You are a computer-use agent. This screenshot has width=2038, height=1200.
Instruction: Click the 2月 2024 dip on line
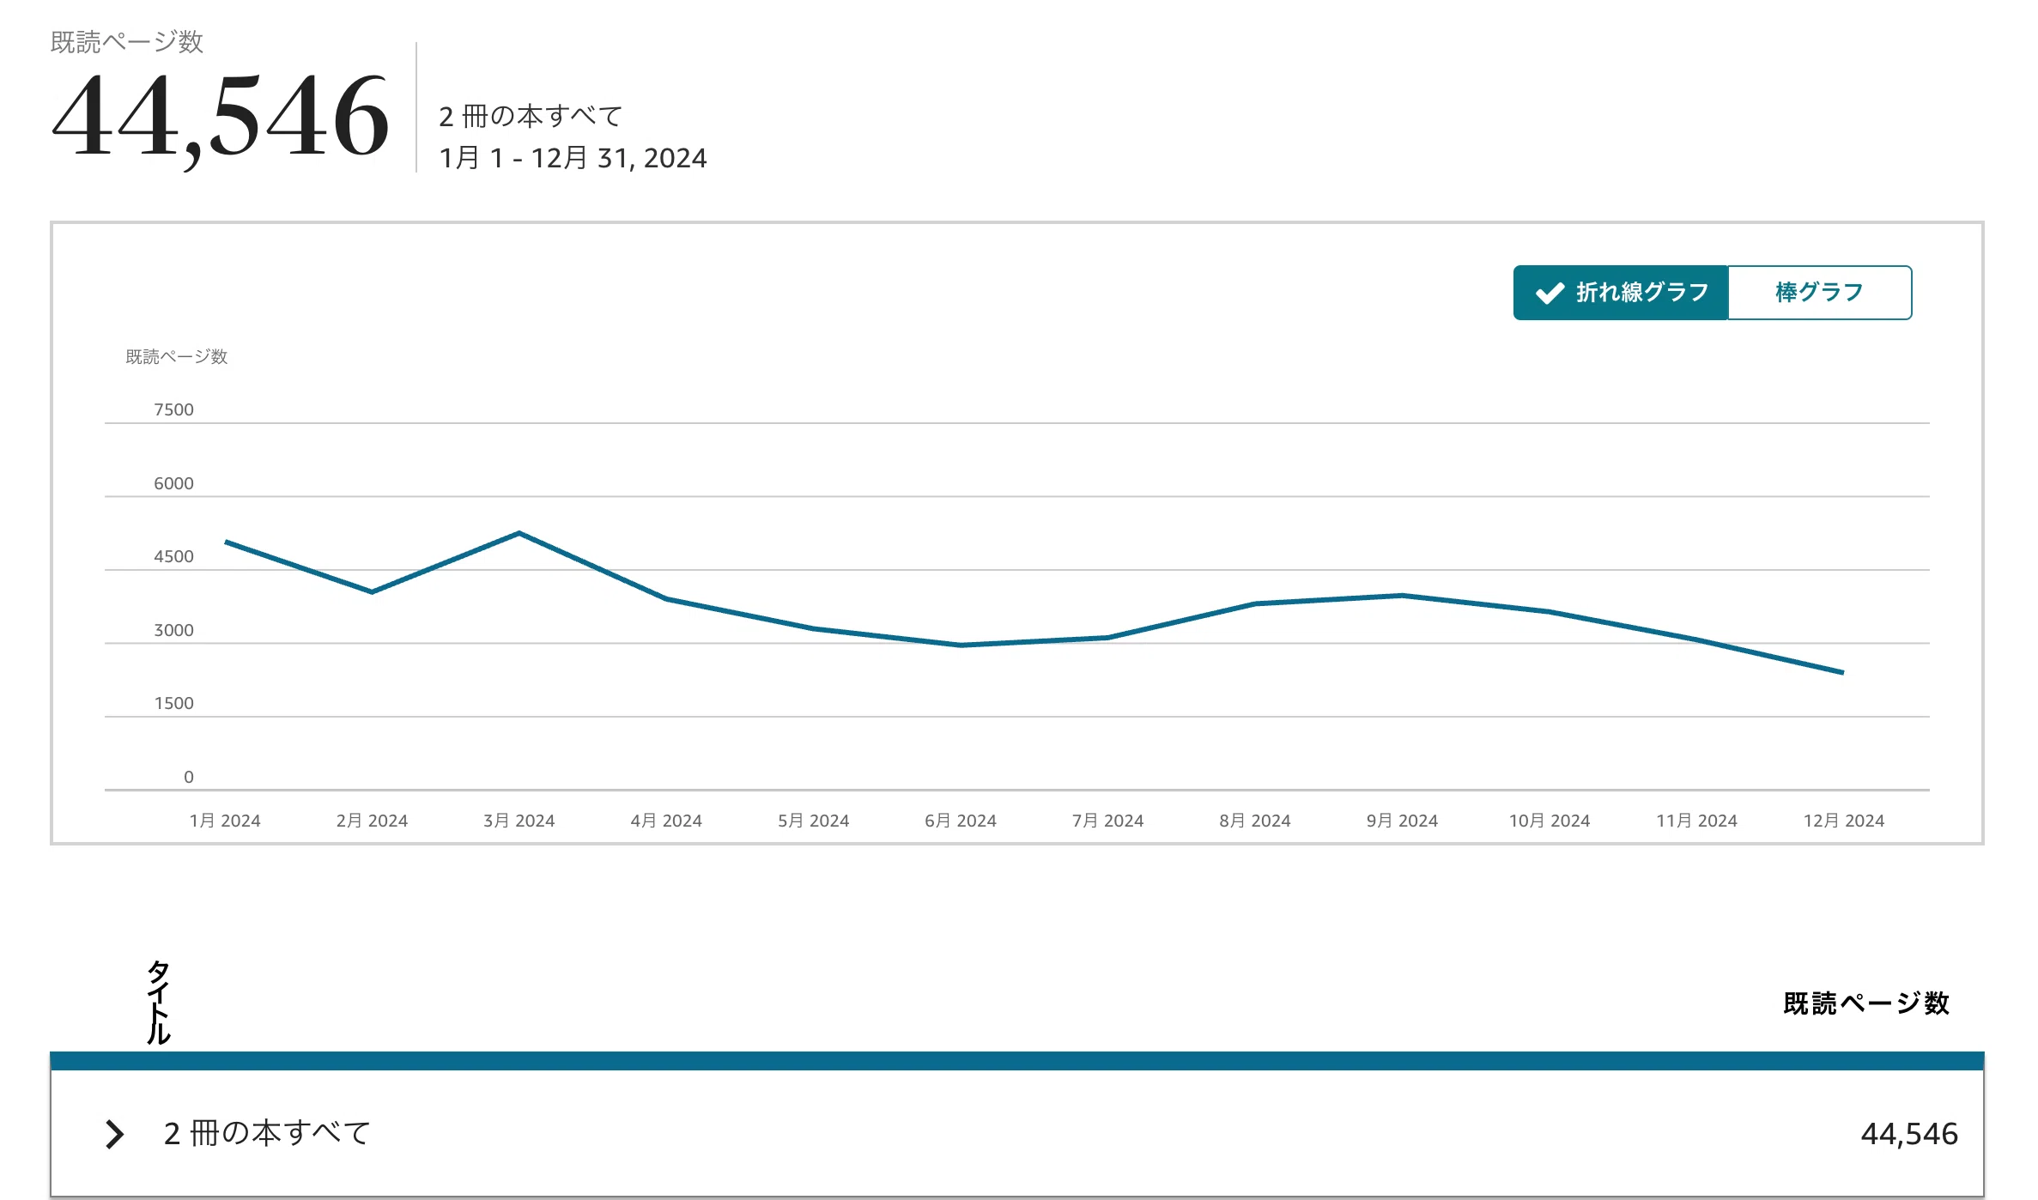372,591
